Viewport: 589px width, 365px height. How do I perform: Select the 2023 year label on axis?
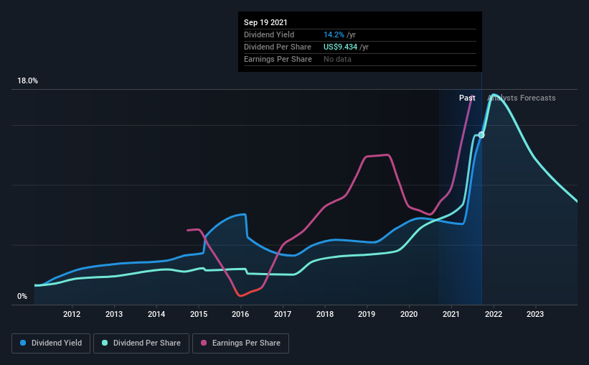(535, 314)
